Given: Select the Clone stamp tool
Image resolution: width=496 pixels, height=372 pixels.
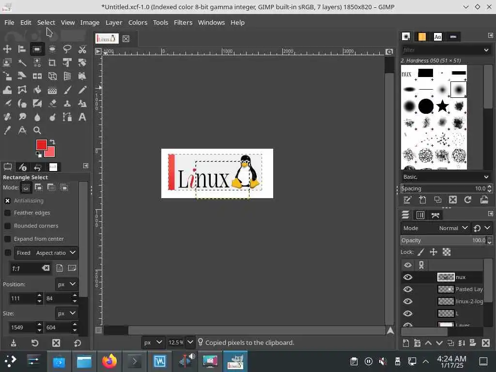Looking at the screenshot, I should tap(67, 104).
